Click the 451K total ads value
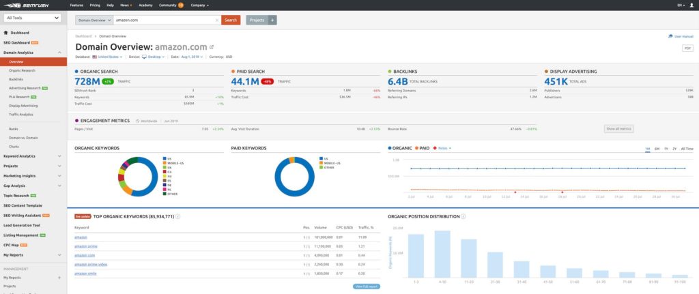Screen dimensions: 699x294 [x=556, y=82]
